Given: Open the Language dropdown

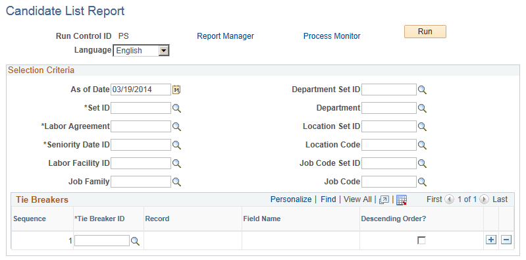Looking at the screenshot, I should pos(142,51).
